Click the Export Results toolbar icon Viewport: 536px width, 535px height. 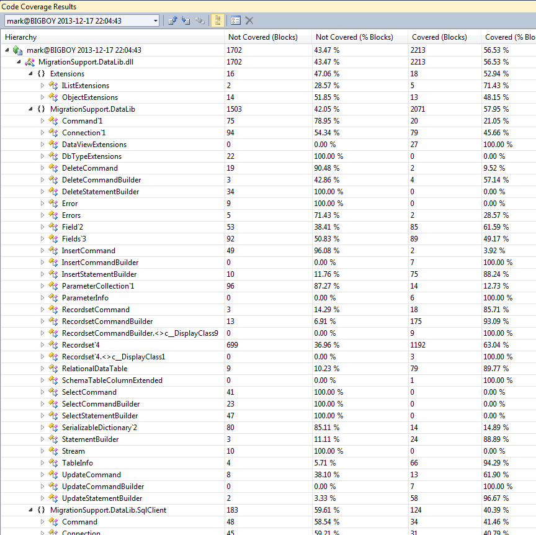[x=173, y=20]
